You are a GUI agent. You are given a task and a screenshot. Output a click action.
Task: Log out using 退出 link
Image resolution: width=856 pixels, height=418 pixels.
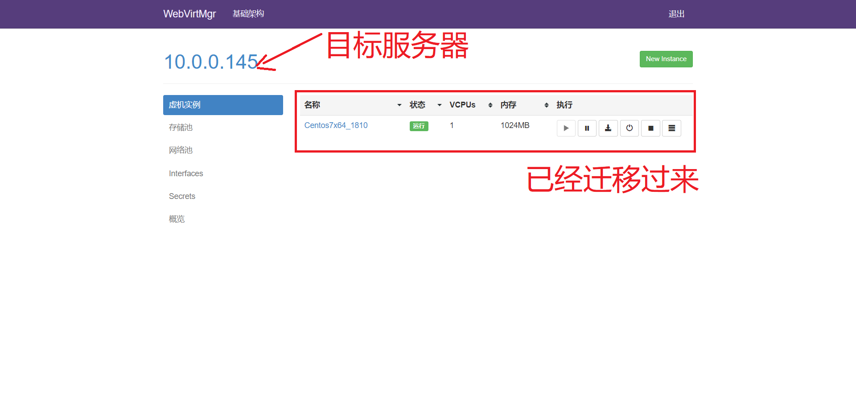click(x=676, y=14)
